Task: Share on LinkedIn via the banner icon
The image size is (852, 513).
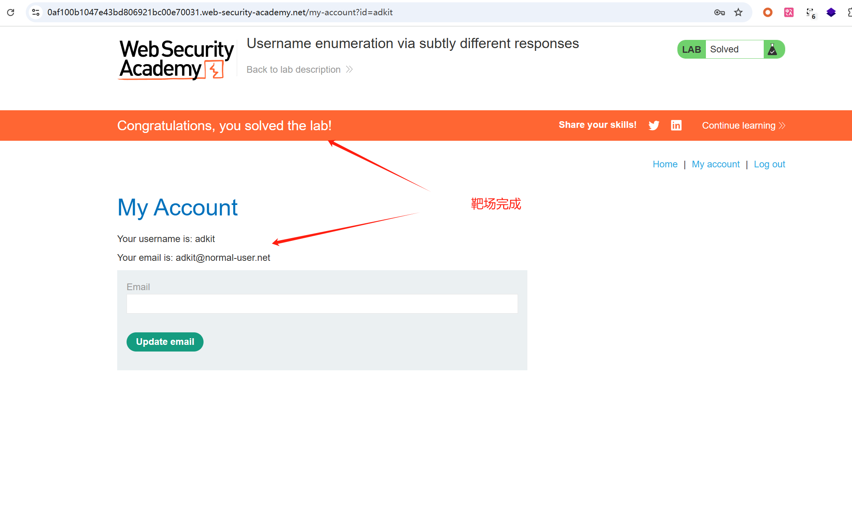Action: (x=676, y=125)
